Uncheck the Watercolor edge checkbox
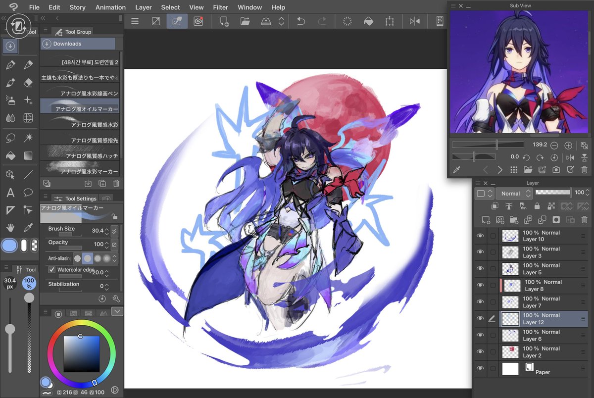Viewport: 594px width, 398px height. (x=51, y=270)
